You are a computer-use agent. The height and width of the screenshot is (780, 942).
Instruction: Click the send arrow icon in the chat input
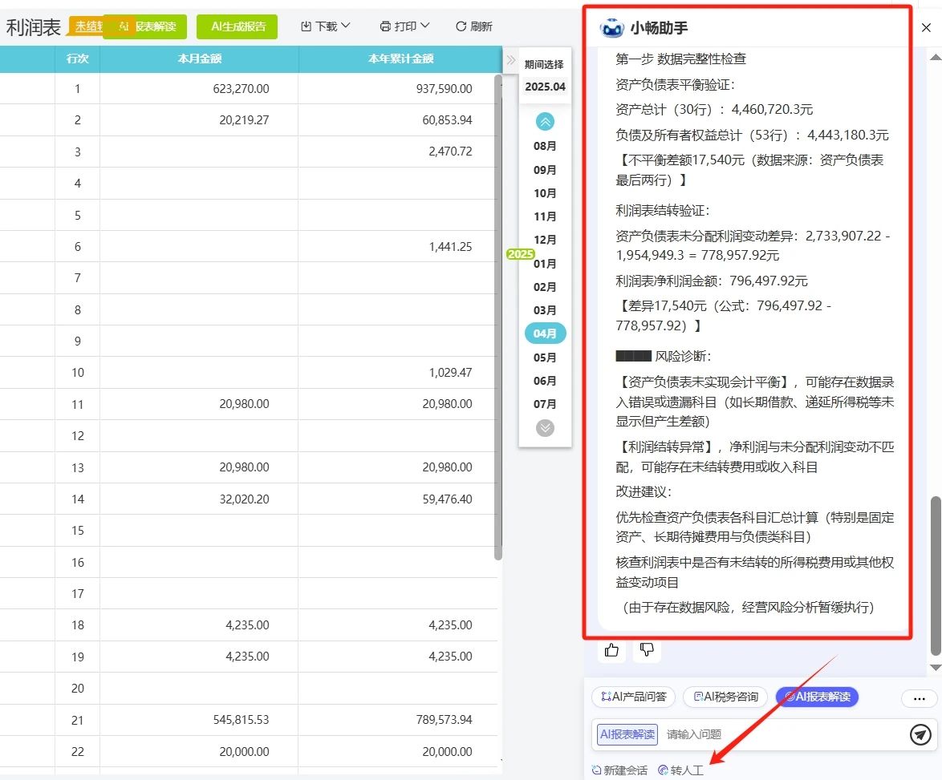(920, 734)
